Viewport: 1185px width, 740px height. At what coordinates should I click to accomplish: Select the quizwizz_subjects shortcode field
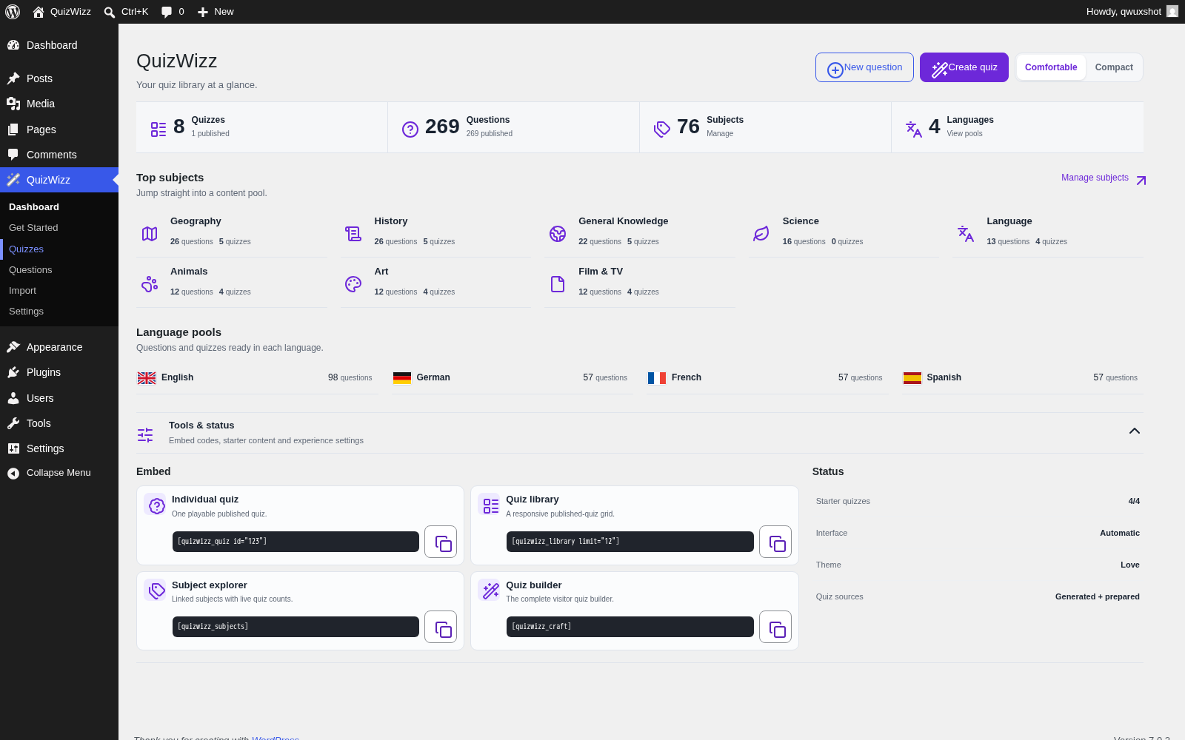click(296, 627)
